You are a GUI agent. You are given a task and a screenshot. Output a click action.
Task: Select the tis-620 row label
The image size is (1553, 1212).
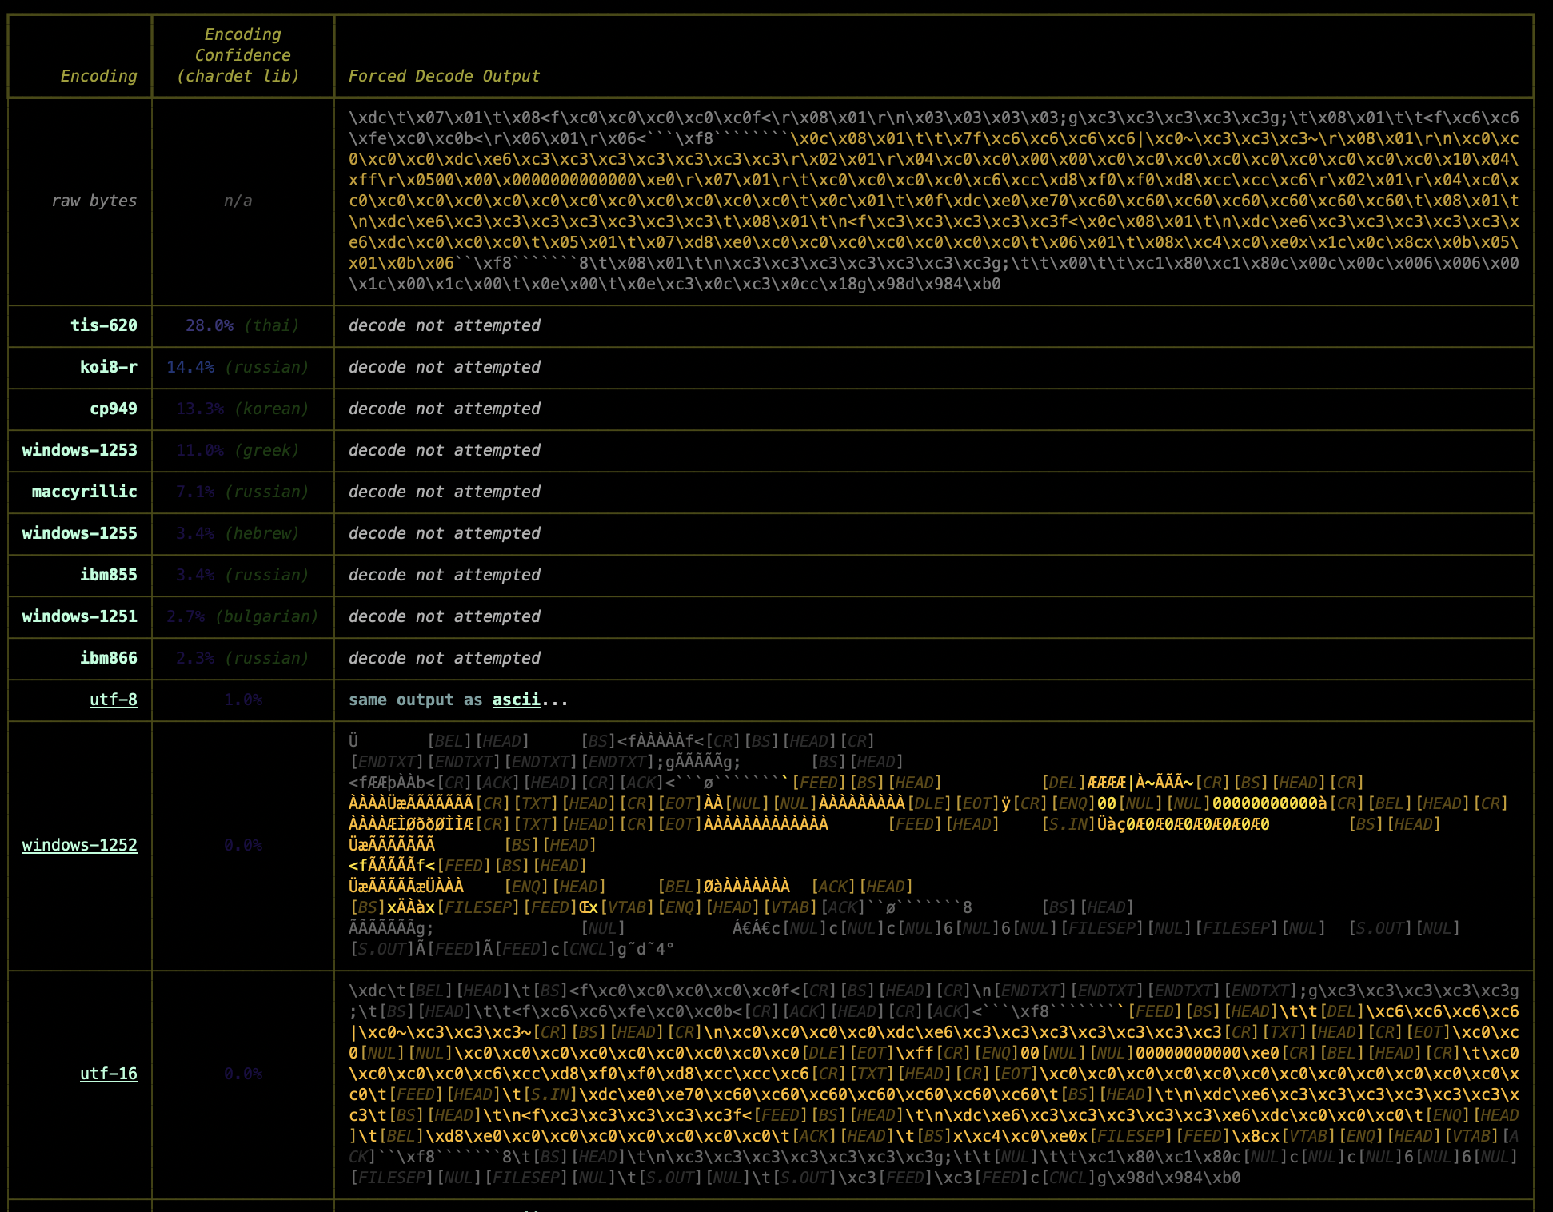click(103, 325)
